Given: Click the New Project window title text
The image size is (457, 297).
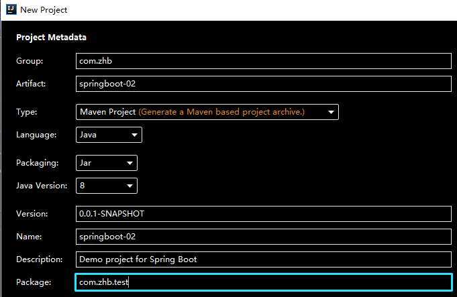Looking at the screenshot, I should 44,10.
